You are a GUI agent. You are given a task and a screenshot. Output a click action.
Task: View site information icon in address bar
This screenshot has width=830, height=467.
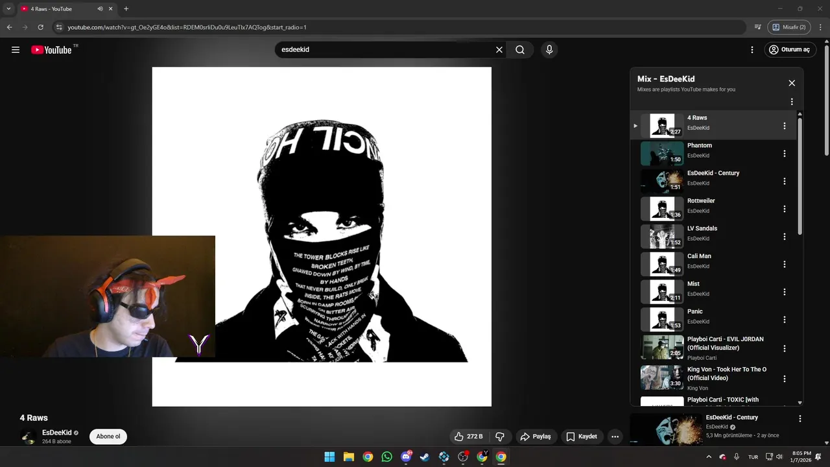[x=59, y=27]
